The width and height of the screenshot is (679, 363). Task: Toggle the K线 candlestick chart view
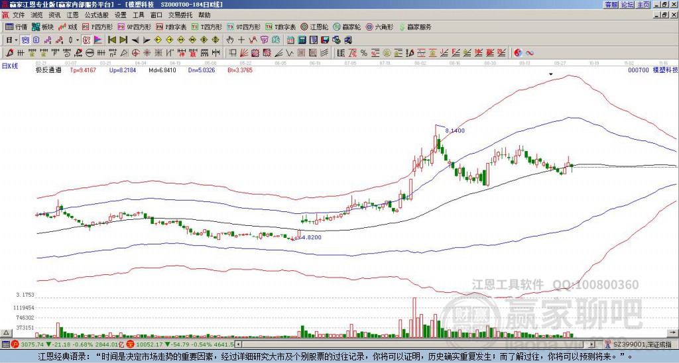(x=68, y=26)
